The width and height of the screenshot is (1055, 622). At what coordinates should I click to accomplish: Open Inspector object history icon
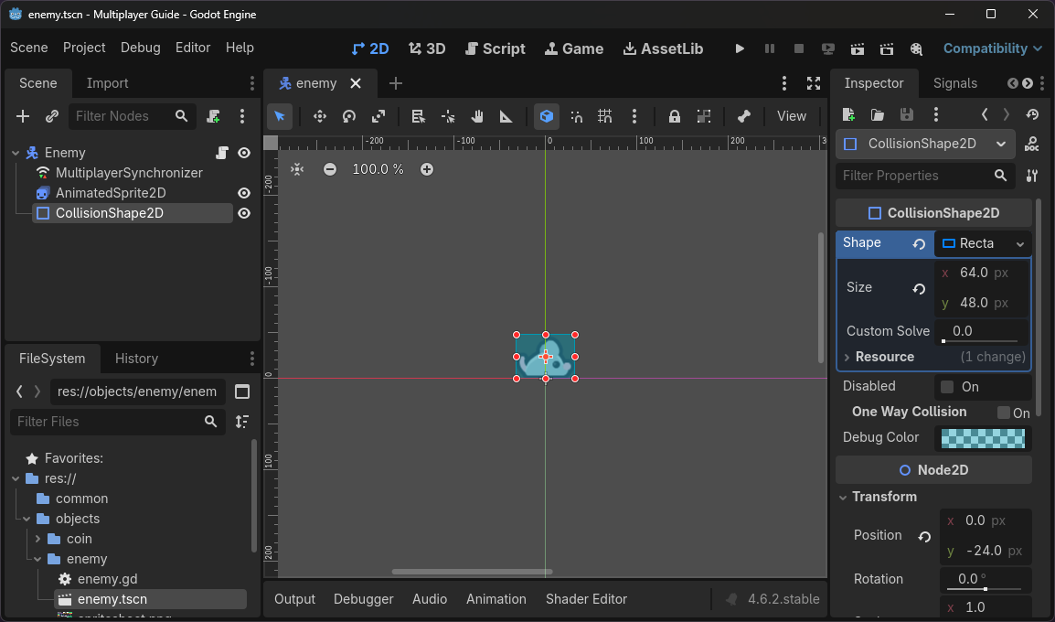pyautogui.click(x=1033, y=114)
